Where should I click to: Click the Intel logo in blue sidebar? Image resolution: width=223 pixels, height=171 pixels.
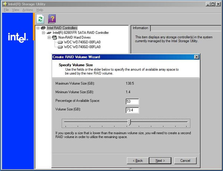click(x=18, y=38)
